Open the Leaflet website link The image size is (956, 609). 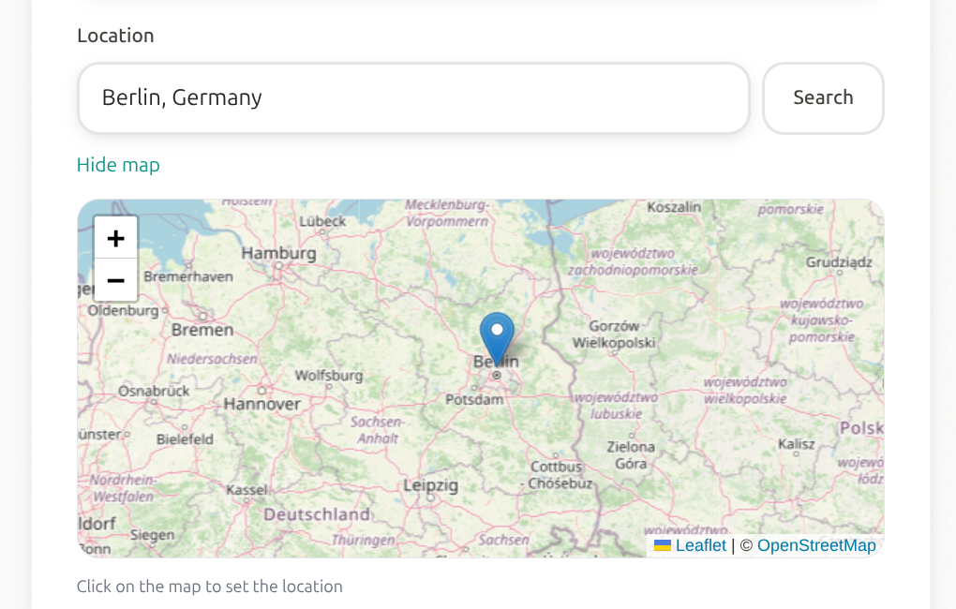[x=700, y=545]
